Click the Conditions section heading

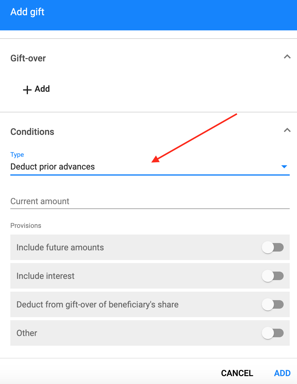pos(32,132)
